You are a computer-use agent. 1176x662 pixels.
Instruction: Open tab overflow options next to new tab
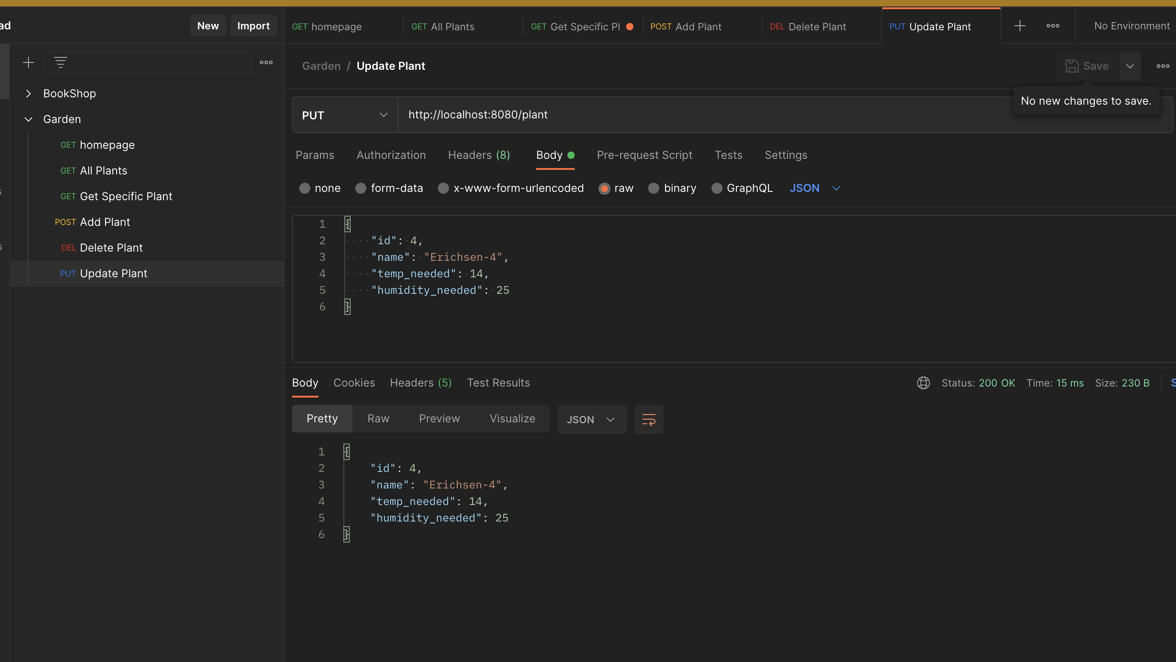click(1053, 26)
